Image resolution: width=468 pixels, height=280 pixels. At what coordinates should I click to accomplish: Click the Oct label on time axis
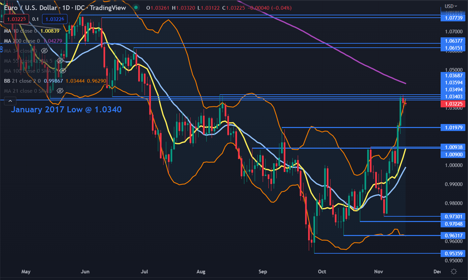coord(322,271)
